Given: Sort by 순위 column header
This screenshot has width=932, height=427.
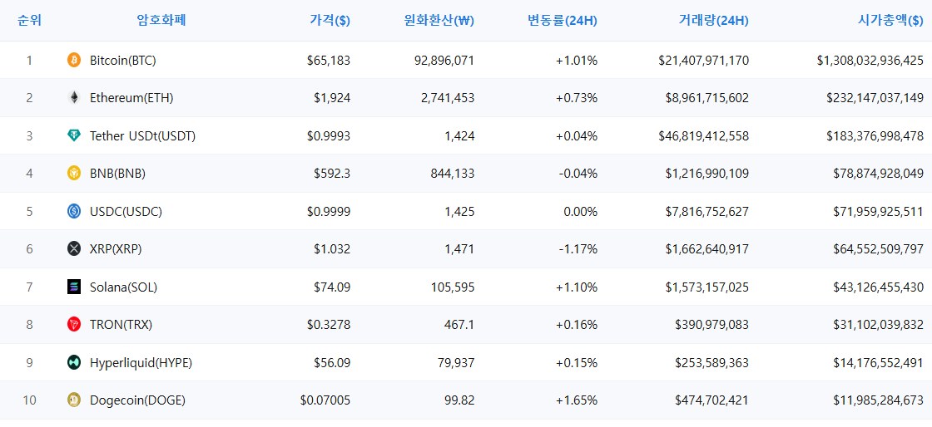Looking at the screenshot, I should pyautogui.click(x=30, y=21).
